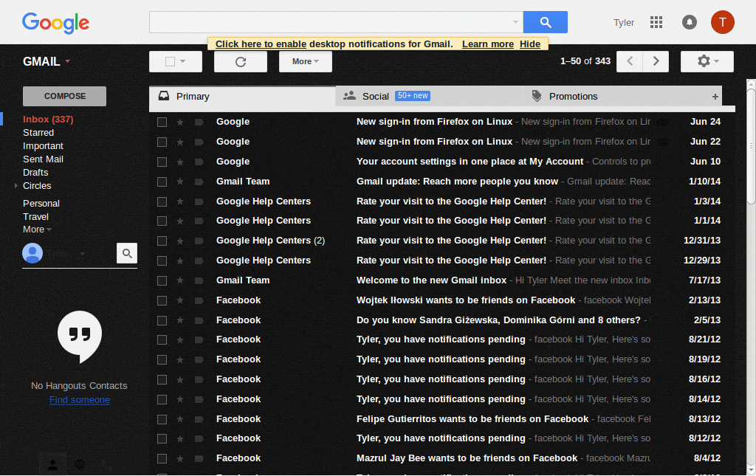
Task: Star the Welcome to the new Gmail inbox email
Action: (x=180, y=281)
